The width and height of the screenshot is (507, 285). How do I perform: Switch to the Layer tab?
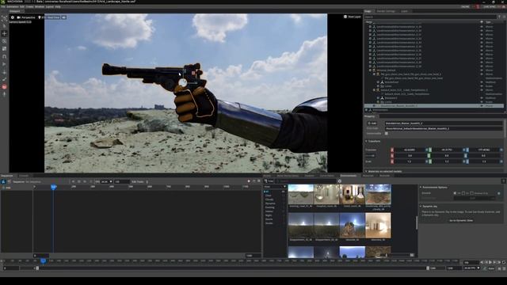[x=404, y=11]
